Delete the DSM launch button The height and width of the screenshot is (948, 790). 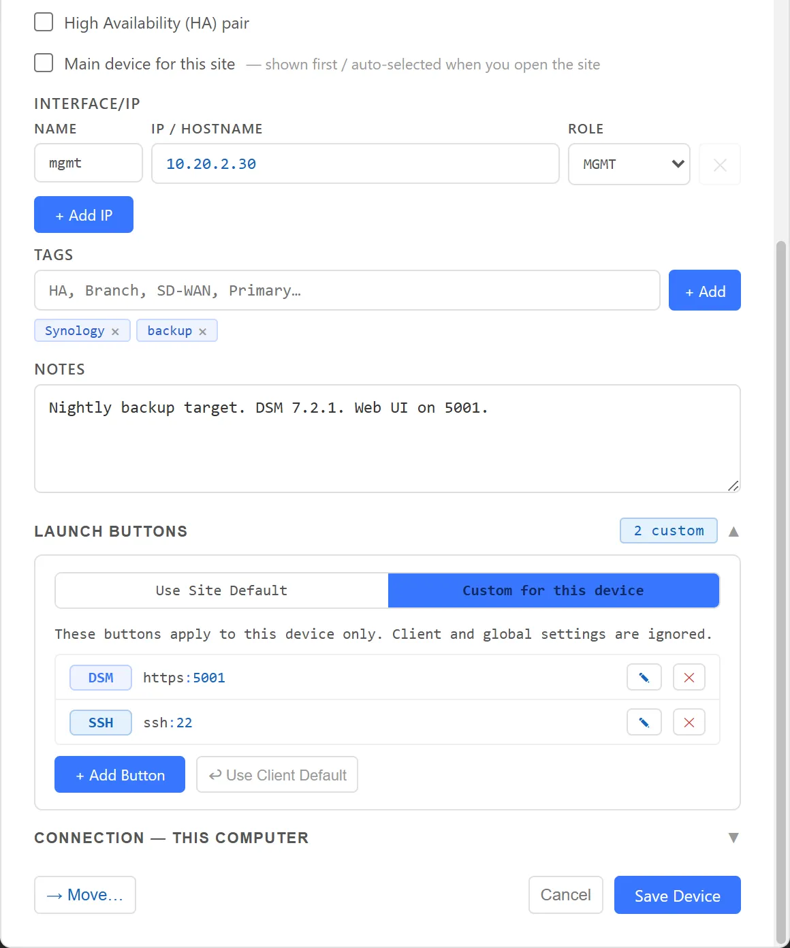click(689, 678)
